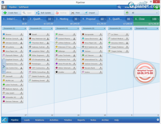
Task: Click hierarchy icon on Isdera card
Action: tap(101, 72)
